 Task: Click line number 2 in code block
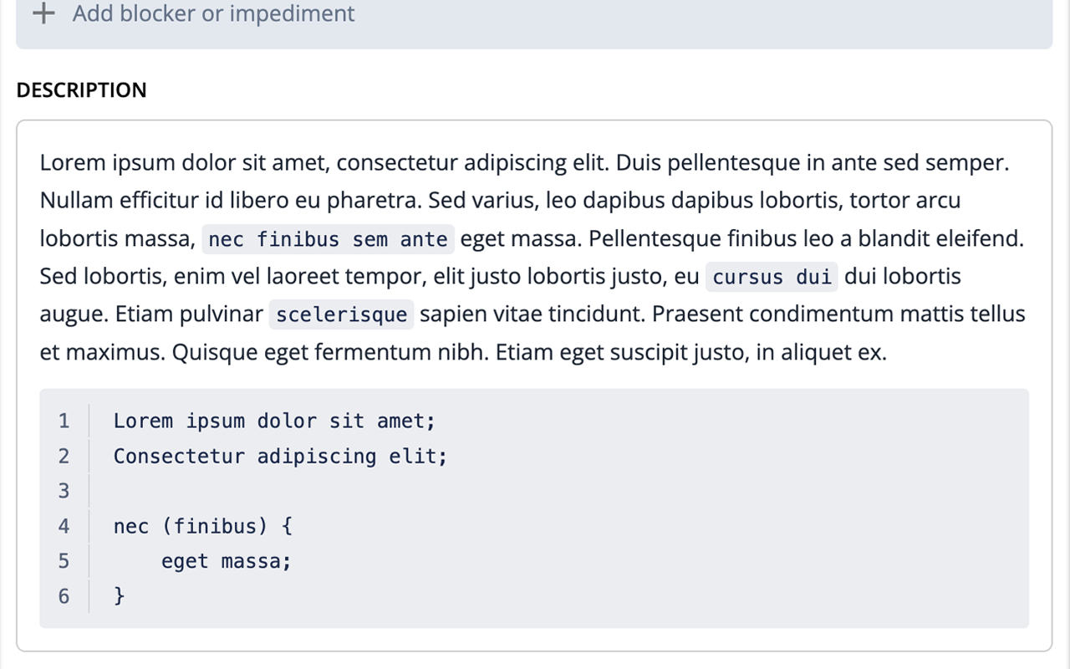[x=64, y=456]
